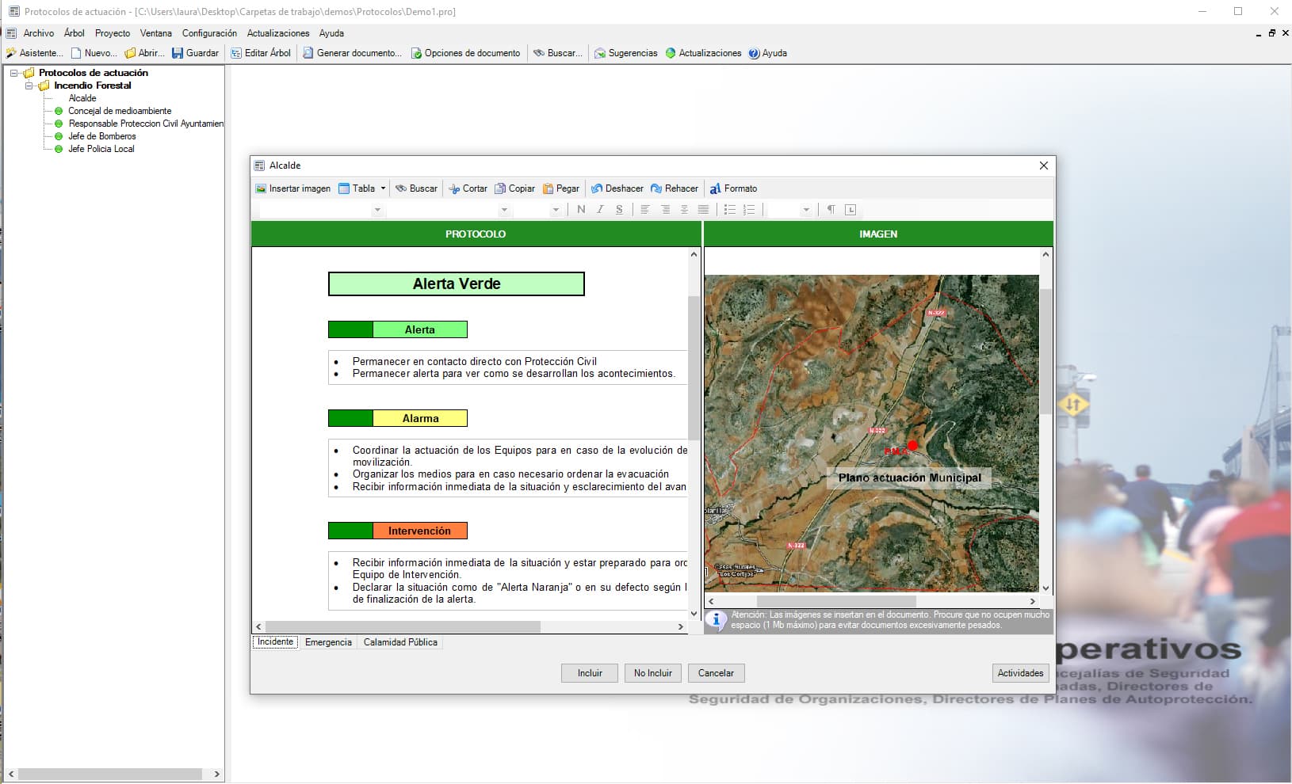Viewport: 1292px width, 784px height.
Task: Open the font size combo box arrow
Action: (x=556, y=210)
